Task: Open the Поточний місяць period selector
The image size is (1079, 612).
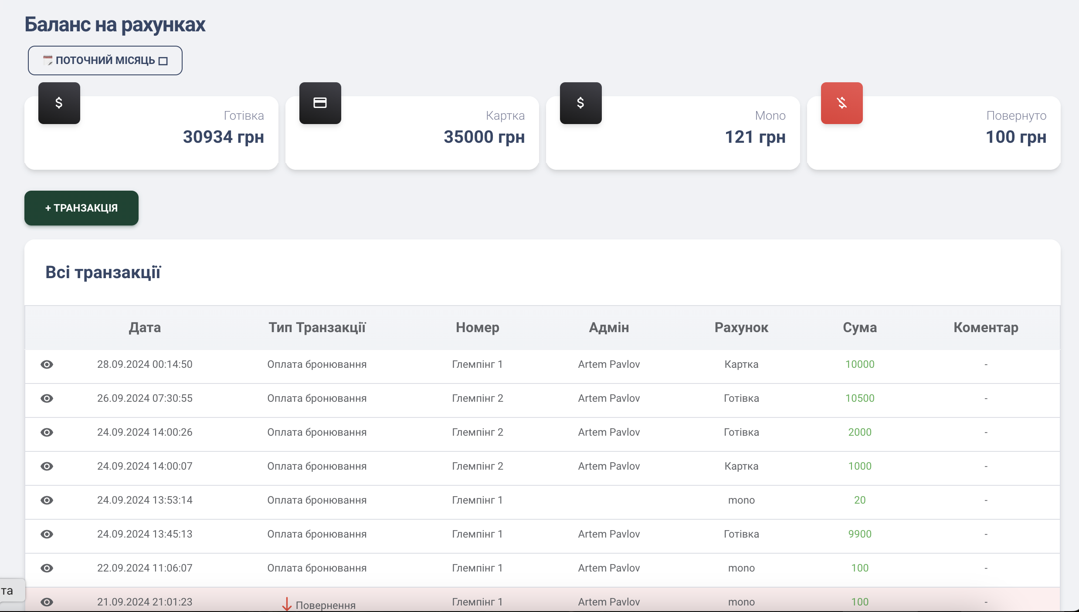Action: click(x=105, y=61)
